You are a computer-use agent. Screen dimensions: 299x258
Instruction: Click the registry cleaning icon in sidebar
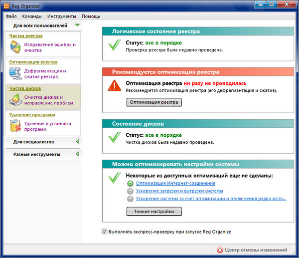pos(16,47)
